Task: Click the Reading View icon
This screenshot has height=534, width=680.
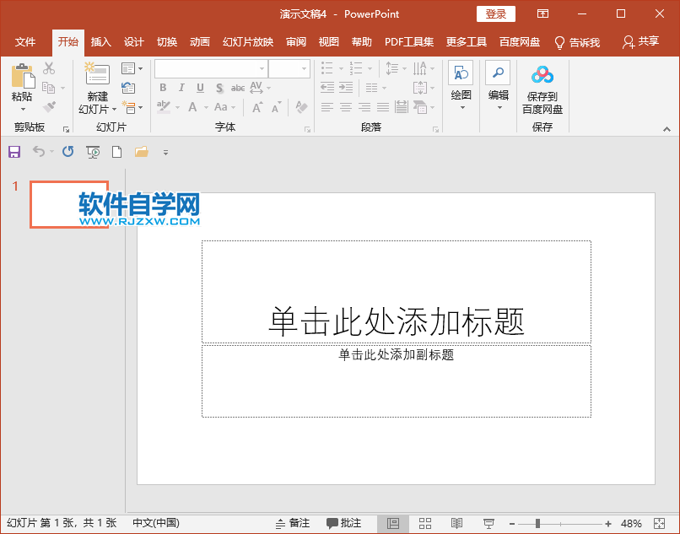Action: tap(456, 523)
